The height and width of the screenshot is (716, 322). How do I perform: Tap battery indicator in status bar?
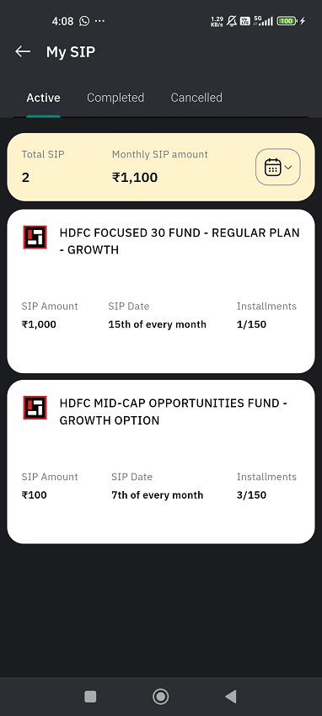pyautogui.click(x=287, y=21)
